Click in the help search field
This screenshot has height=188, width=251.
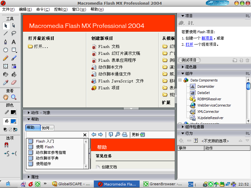pyautogui.click(x=55, y=135)
